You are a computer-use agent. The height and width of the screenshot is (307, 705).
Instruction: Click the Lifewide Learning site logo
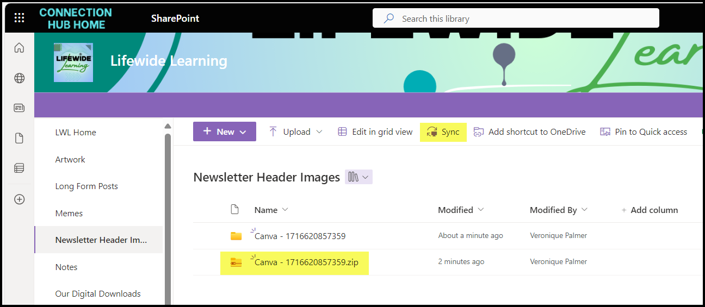(x=73, y=62)
